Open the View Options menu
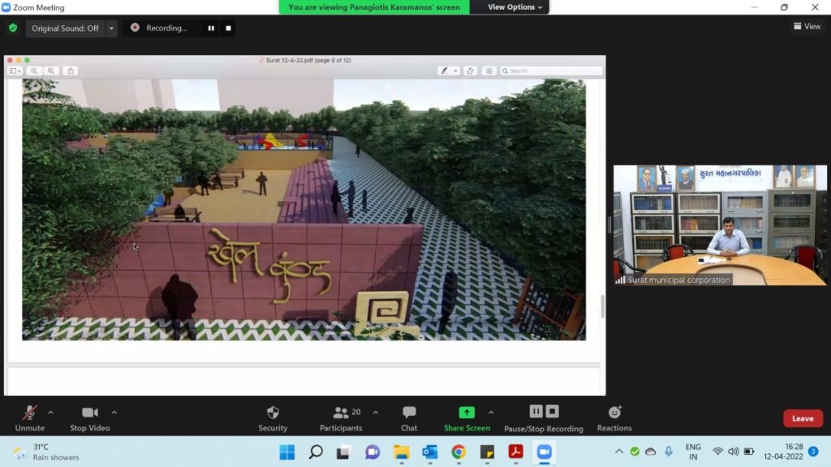 point(515,7)
